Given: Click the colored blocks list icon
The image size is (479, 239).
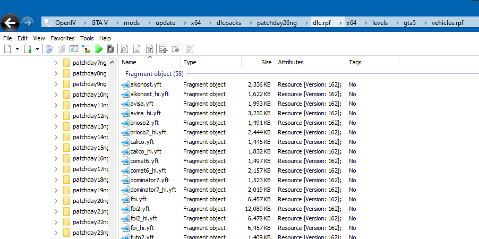Looking at the screenshot, I should [86, 49].
